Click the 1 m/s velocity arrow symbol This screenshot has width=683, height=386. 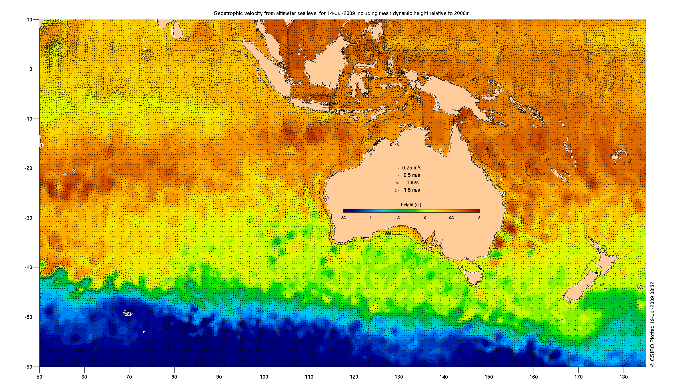(x=397, y=183)
